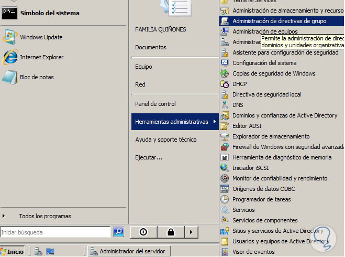
Task: Select the Visor de eventos text entry
Action: tap(253, 252)
